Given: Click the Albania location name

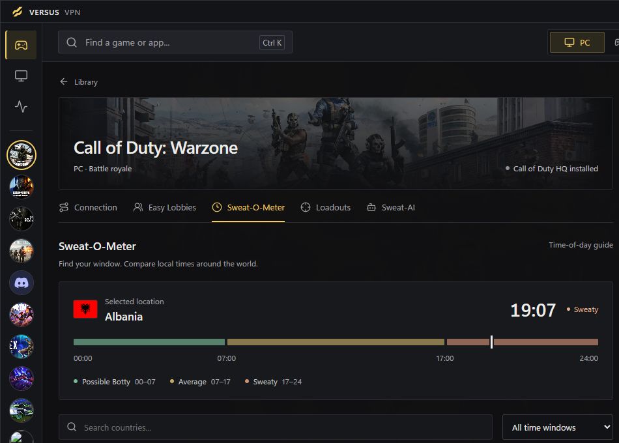Looking at the screenshot, I should tap(124, 317).
